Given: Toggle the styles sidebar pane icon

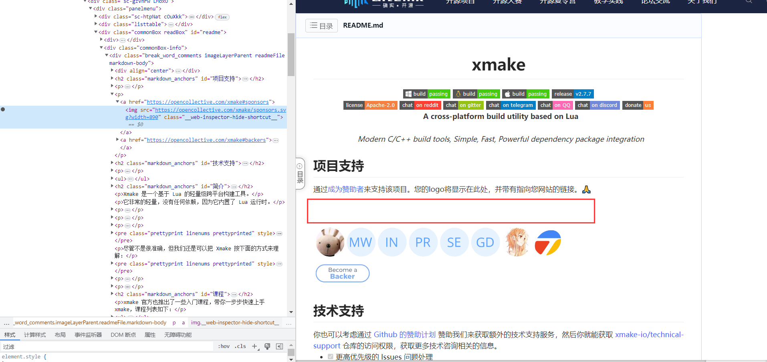Looking at the screenshot, I should 279,346.
